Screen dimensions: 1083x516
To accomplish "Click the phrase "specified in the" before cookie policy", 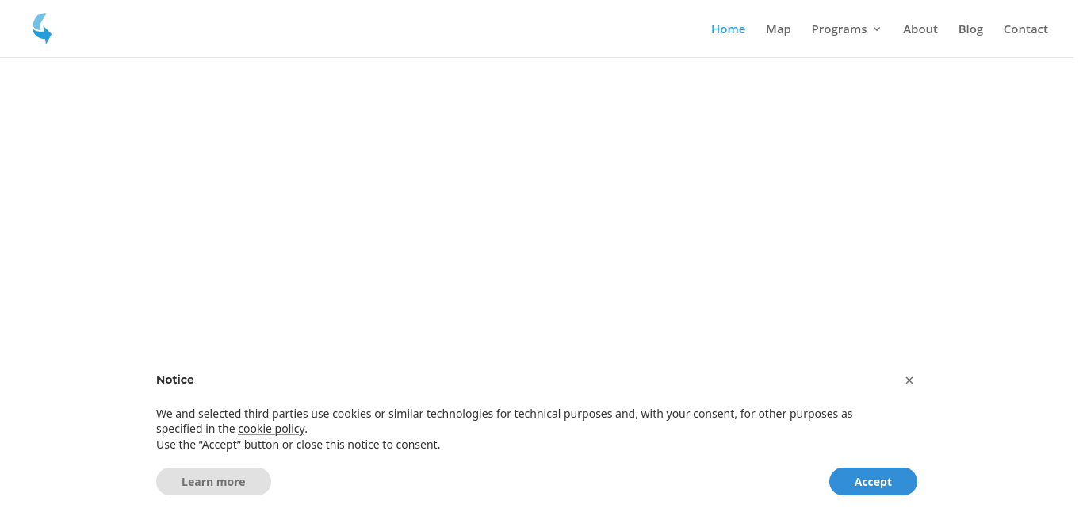I will [x=196, y=429].
